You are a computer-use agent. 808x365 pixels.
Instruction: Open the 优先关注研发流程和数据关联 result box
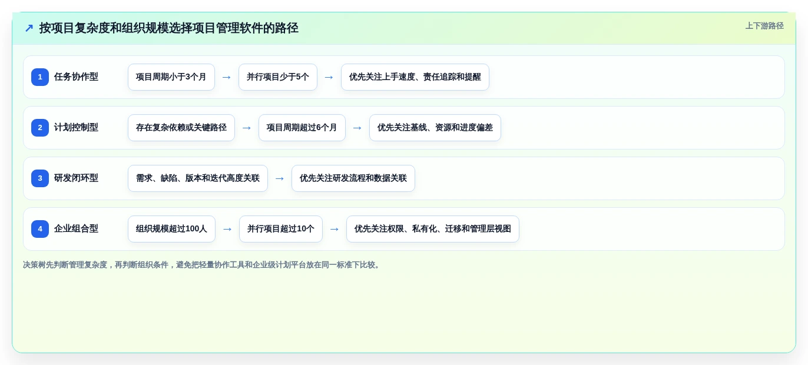[x=353, y=178]
